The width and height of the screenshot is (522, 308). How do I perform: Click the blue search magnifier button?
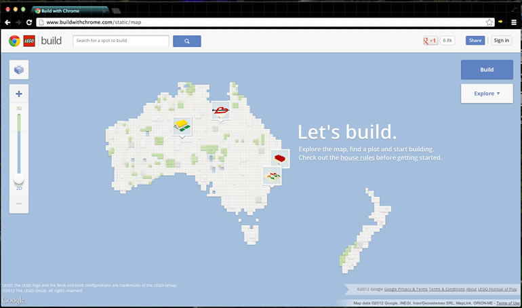[186, 41]
